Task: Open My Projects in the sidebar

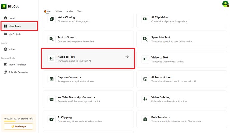Action: [x=15, y=34]
